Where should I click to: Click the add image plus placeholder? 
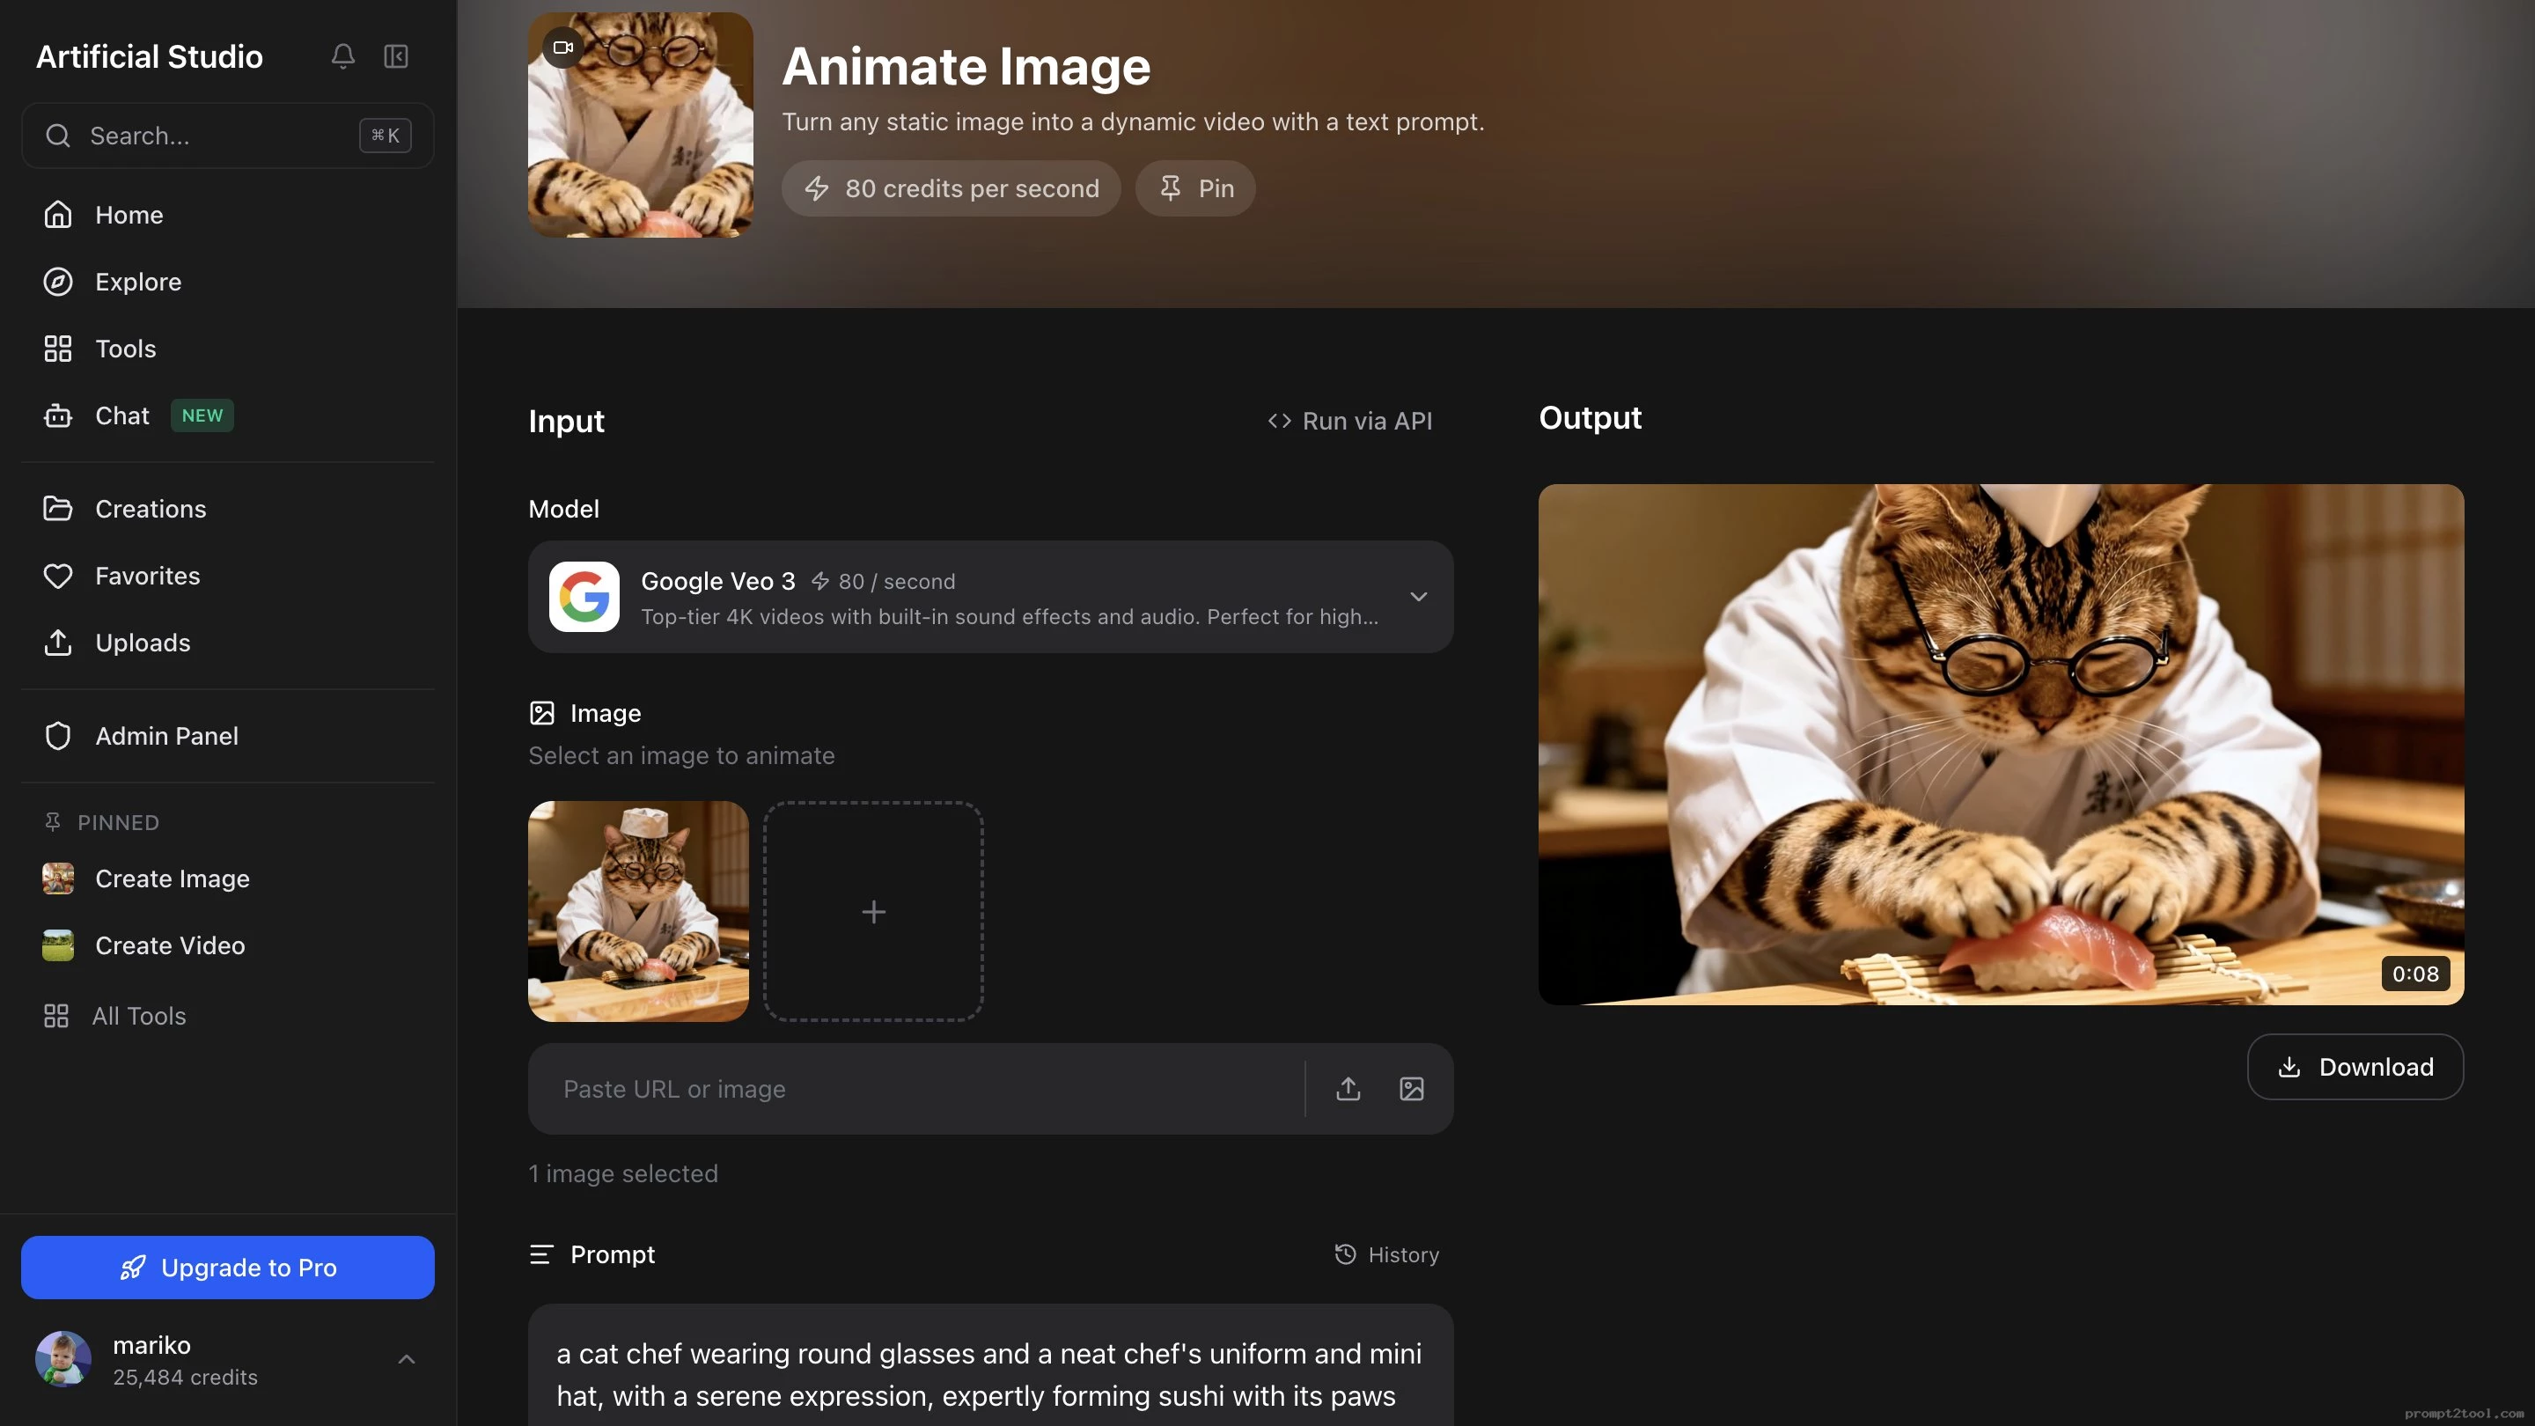(x=873, y=911)
